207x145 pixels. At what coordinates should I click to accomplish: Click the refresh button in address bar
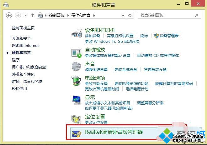(x=130, y=15)
